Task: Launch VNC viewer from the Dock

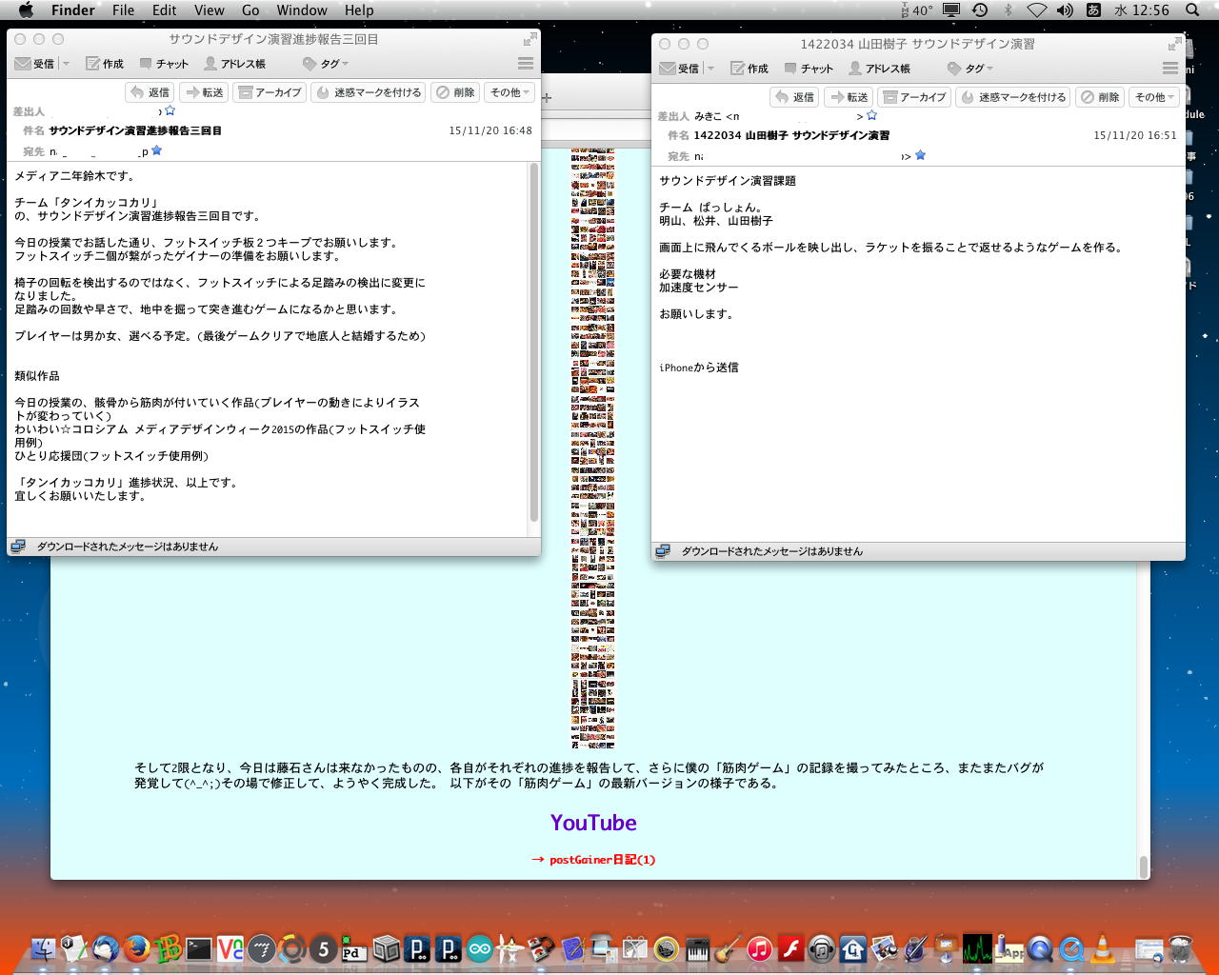Action: 230,948
